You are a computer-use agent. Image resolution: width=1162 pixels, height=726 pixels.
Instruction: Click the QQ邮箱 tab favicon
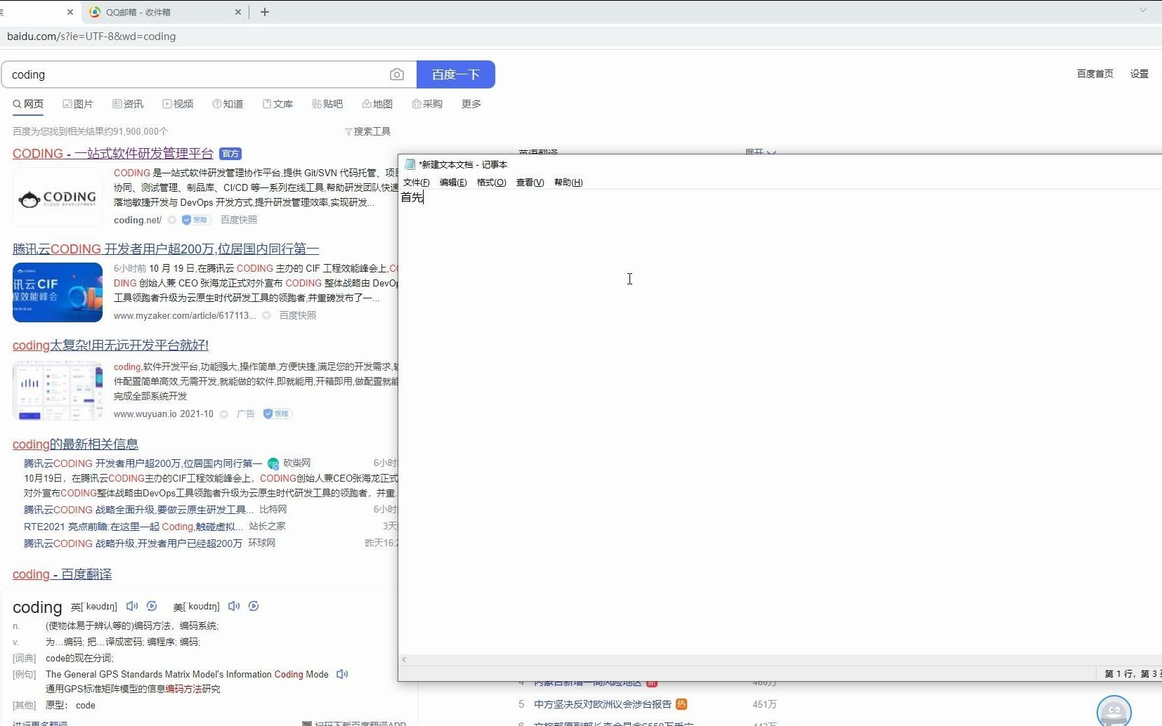pos(96,12)
